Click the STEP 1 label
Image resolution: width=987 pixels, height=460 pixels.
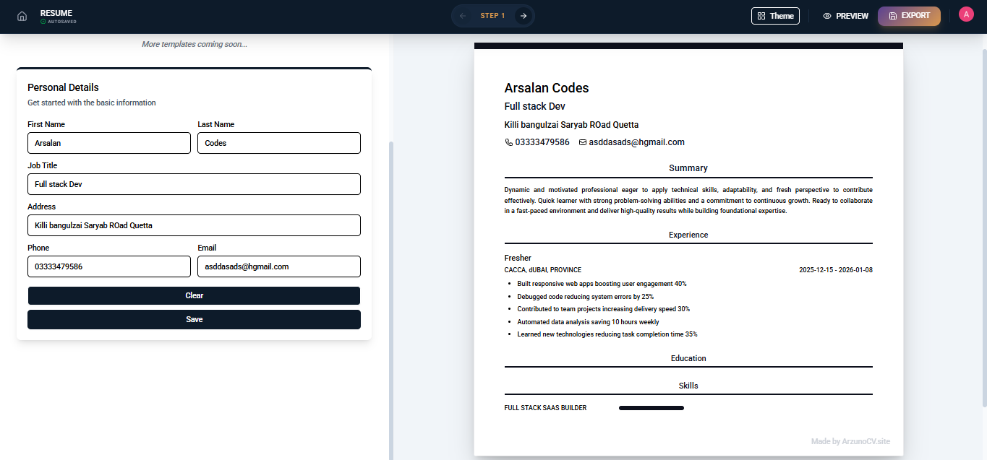492,16
